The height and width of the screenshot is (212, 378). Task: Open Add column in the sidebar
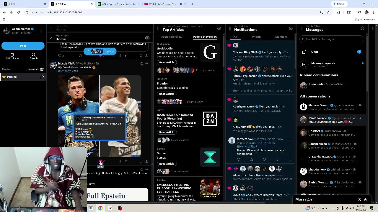(x=12, y=56)
